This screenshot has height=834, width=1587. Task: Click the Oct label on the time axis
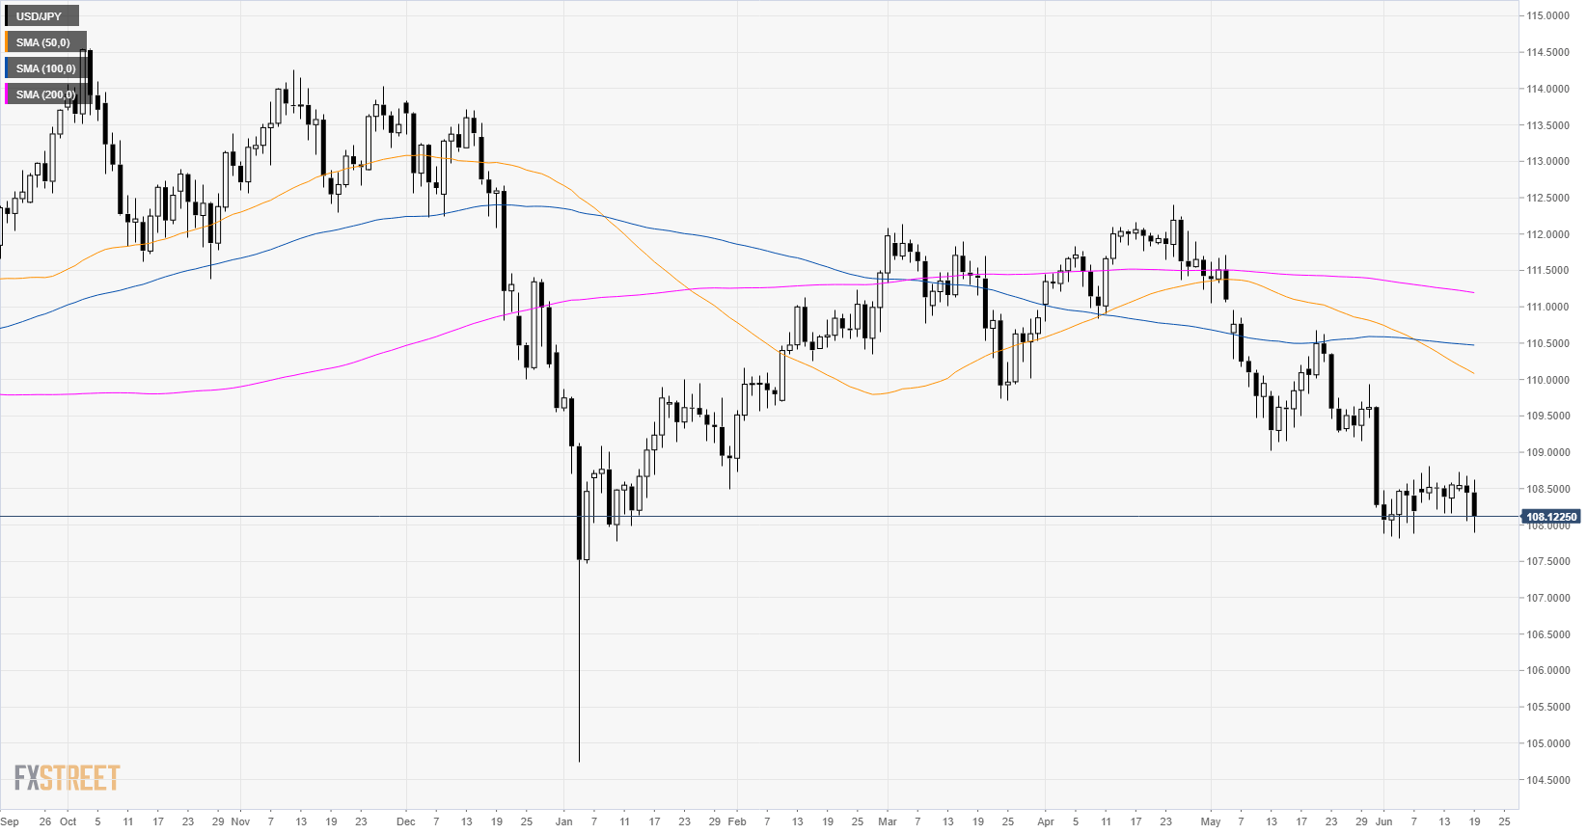tap(68, 821)
